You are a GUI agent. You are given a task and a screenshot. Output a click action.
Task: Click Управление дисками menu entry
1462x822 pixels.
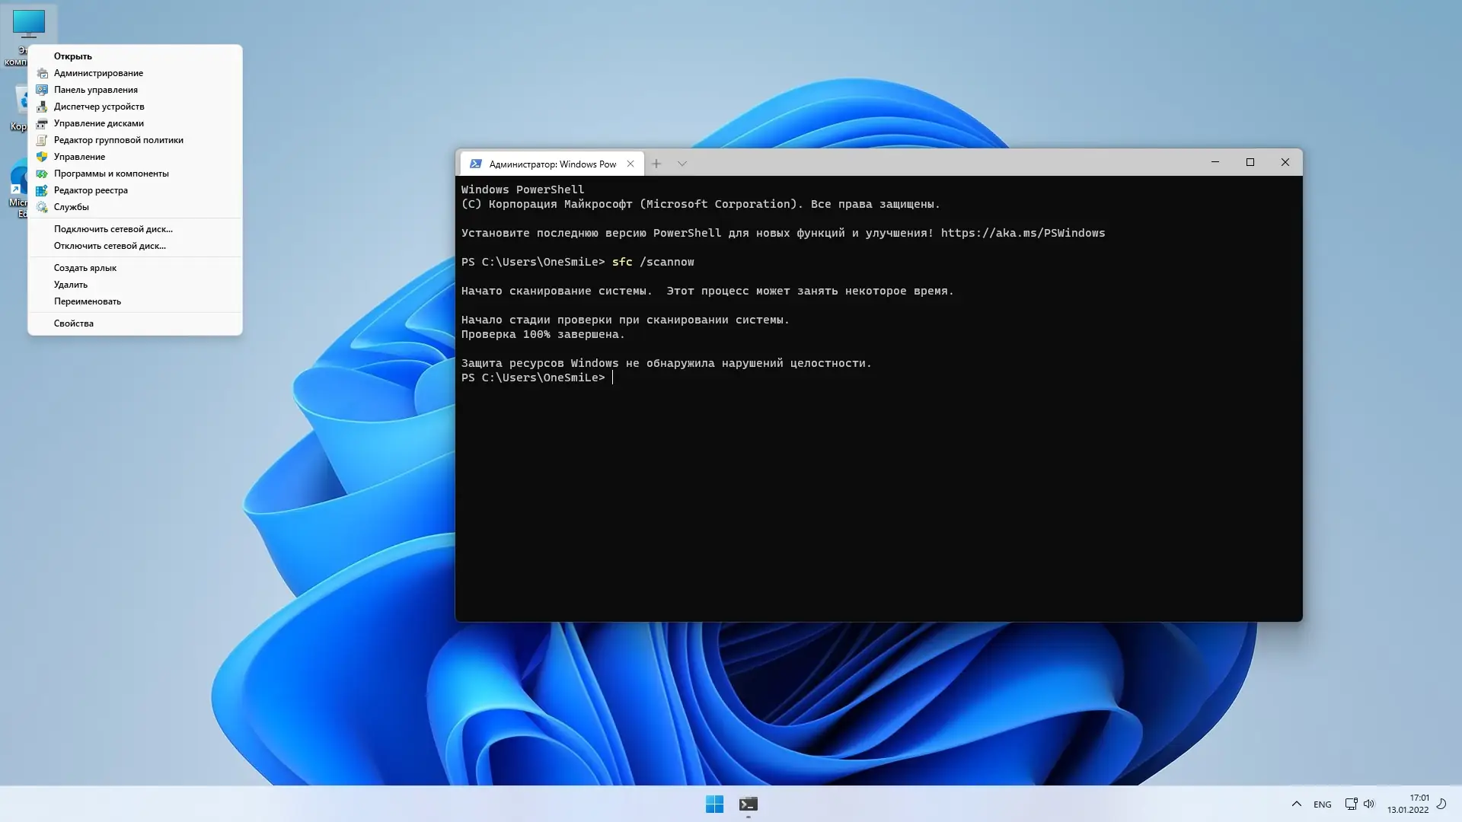tap(99, 123)
